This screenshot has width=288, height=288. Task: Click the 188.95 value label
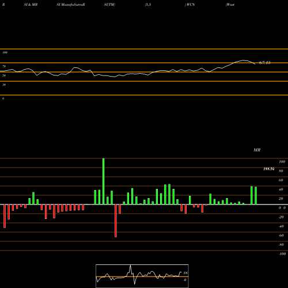[x=269, y=169]
